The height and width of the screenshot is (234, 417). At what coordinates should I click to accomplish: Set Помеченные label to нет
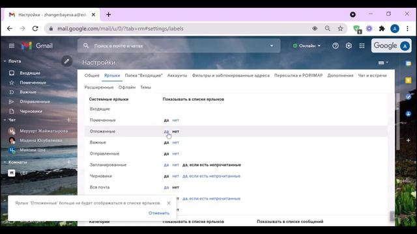pos(175,120)
